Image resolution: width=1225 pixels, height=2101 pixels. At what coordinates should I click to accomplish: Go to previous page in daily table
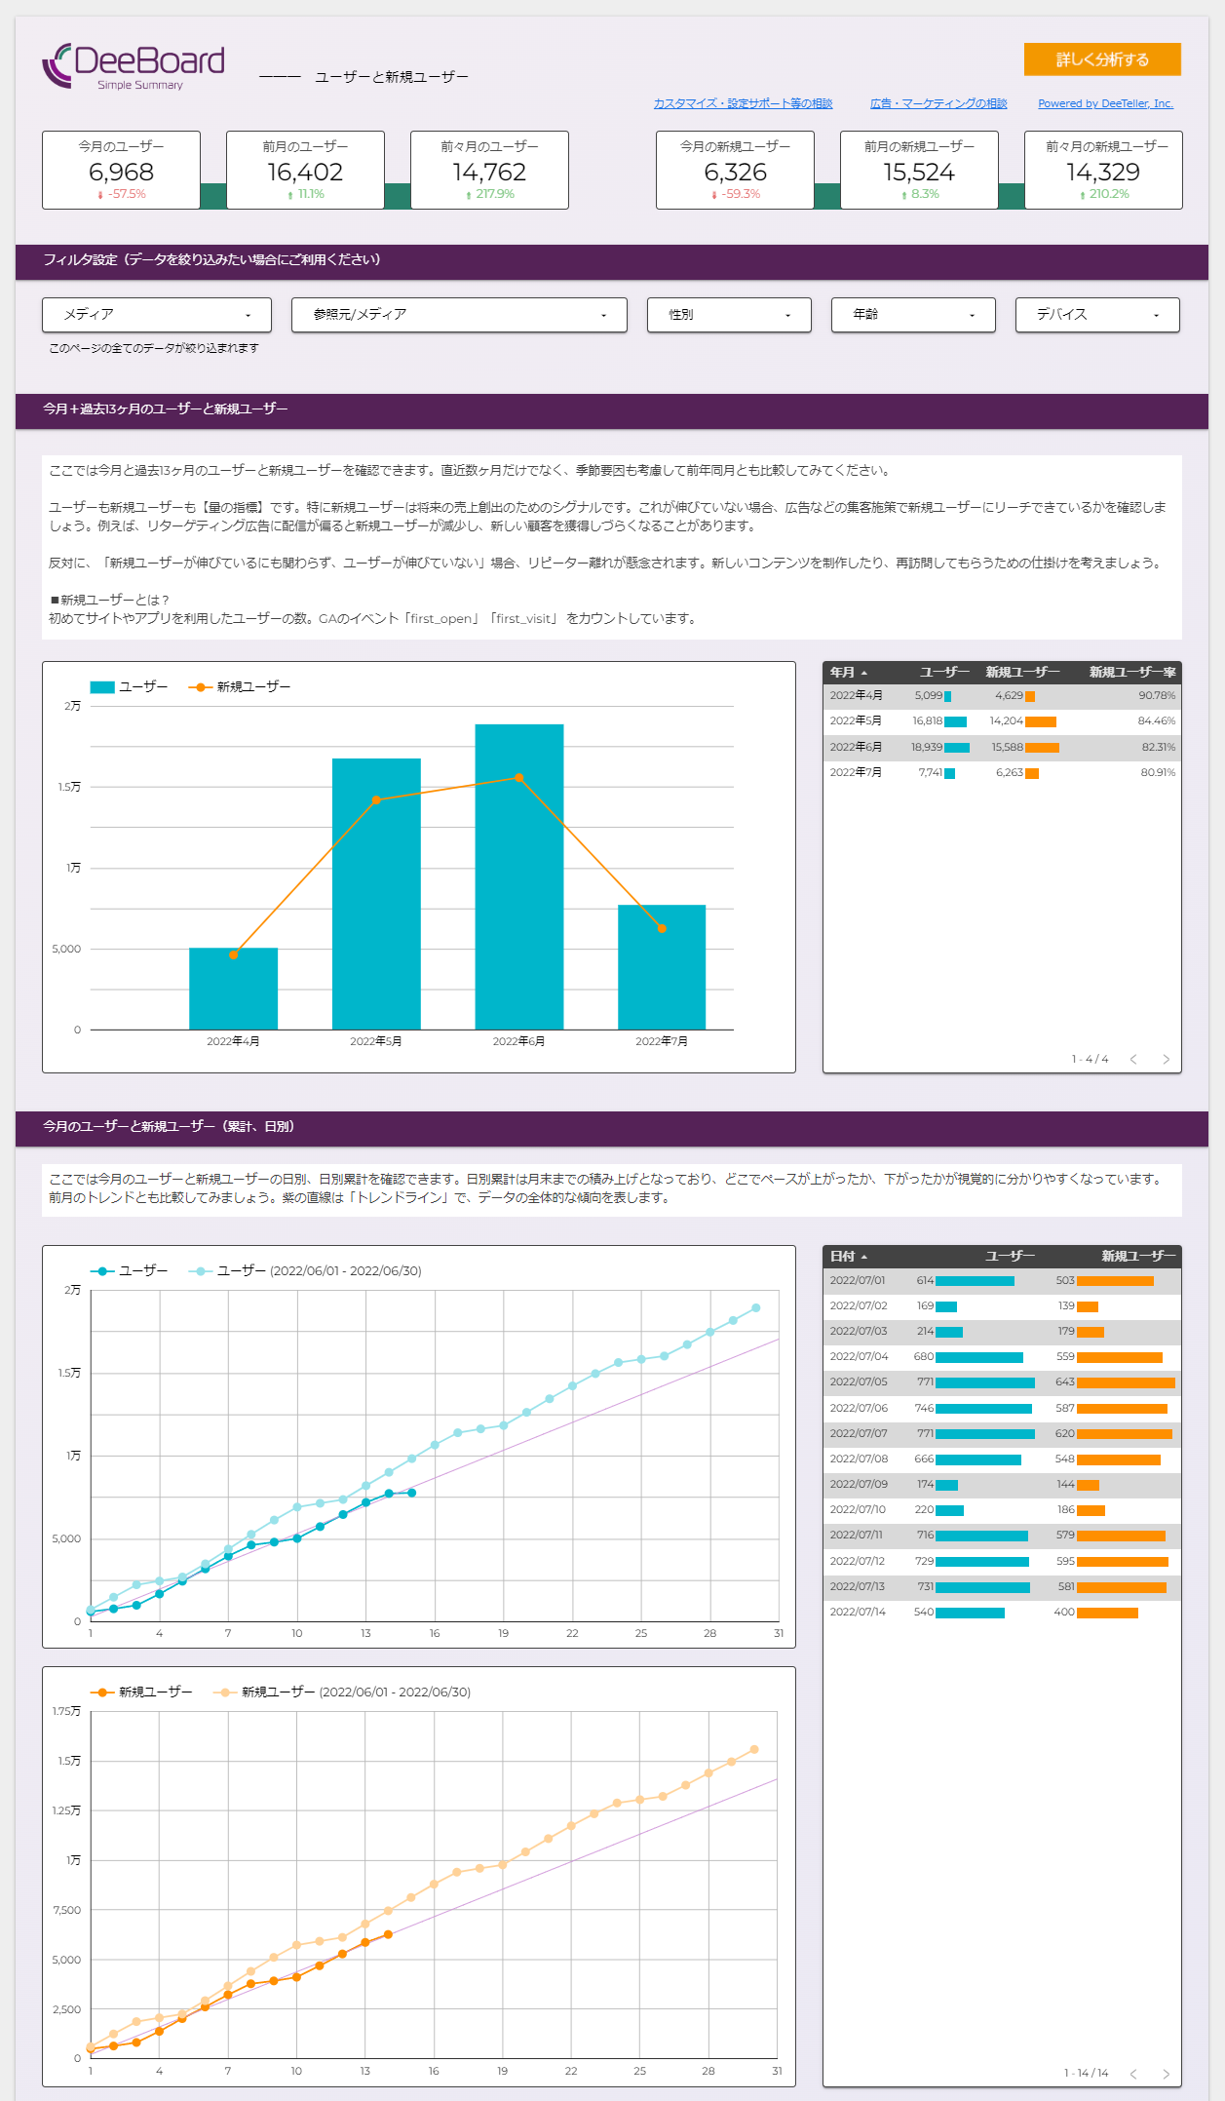[x=1133, y=2073]
